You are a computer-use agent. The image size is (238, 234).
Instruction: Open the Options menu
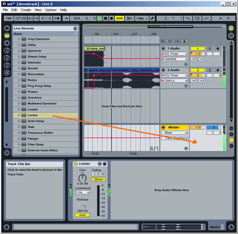coord(51,10)
